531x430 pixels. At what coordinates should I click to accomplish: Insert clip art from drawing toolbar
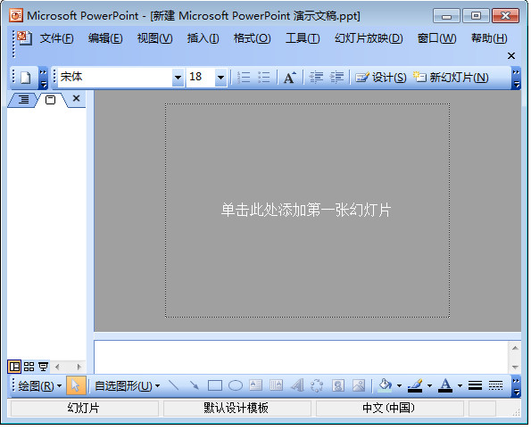coord(337,385)
